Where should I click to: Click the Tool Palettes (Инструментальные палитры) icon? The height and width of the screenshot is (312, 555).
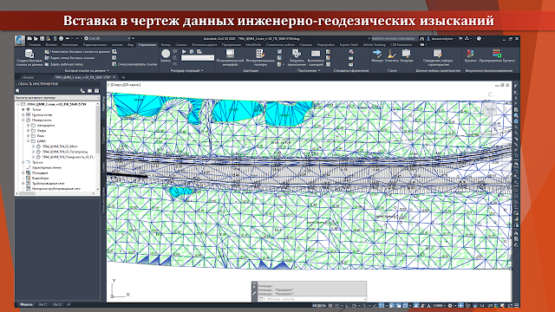coord(260,54)
